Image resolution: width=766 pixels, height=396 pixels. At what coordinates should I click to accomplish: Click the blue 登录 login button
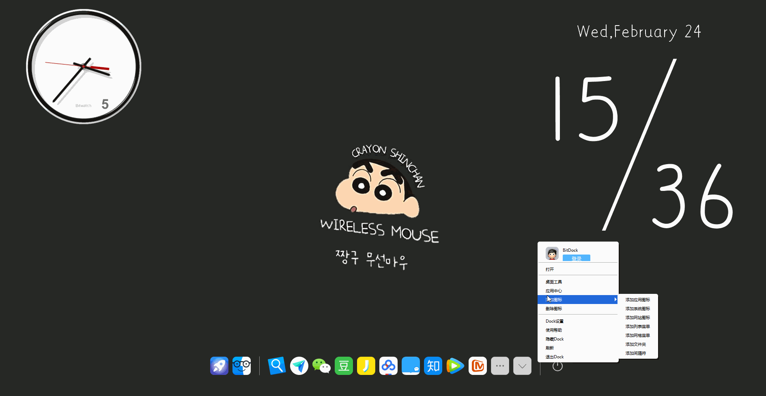pyautogui.click(x=577, y=258)
